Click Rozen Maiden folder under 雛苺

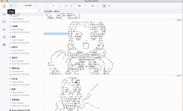tap(18, 92)
